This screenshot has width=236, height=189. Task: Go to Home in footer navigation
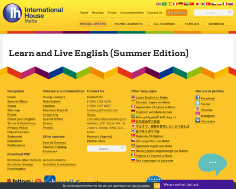pos(11,97)
